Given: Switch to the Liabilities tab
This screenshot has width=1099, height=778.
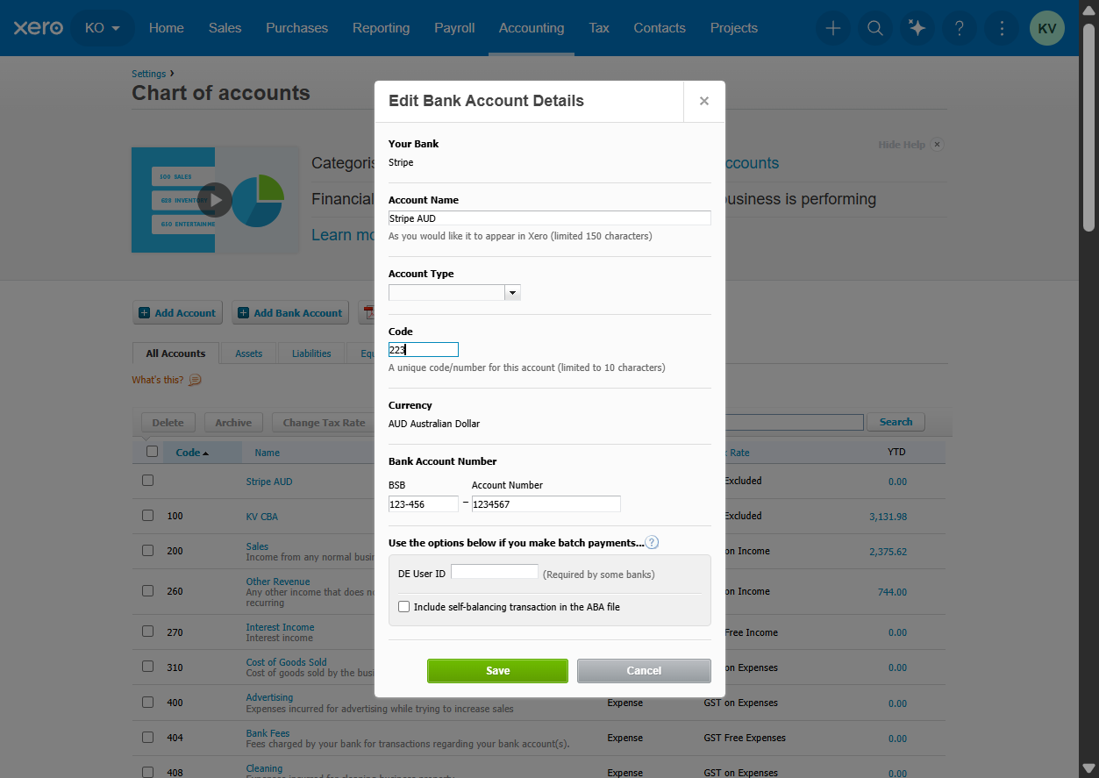Looking at the screenshot, I should coord(311,353).
